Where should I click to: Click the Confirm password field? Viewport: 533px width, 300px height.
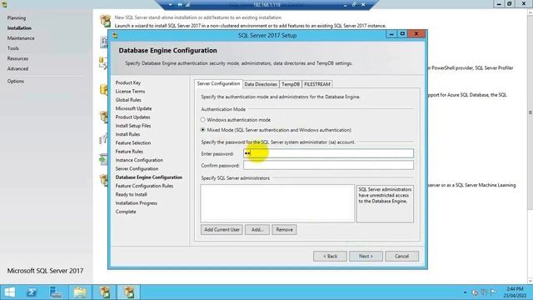click(328, 165)
